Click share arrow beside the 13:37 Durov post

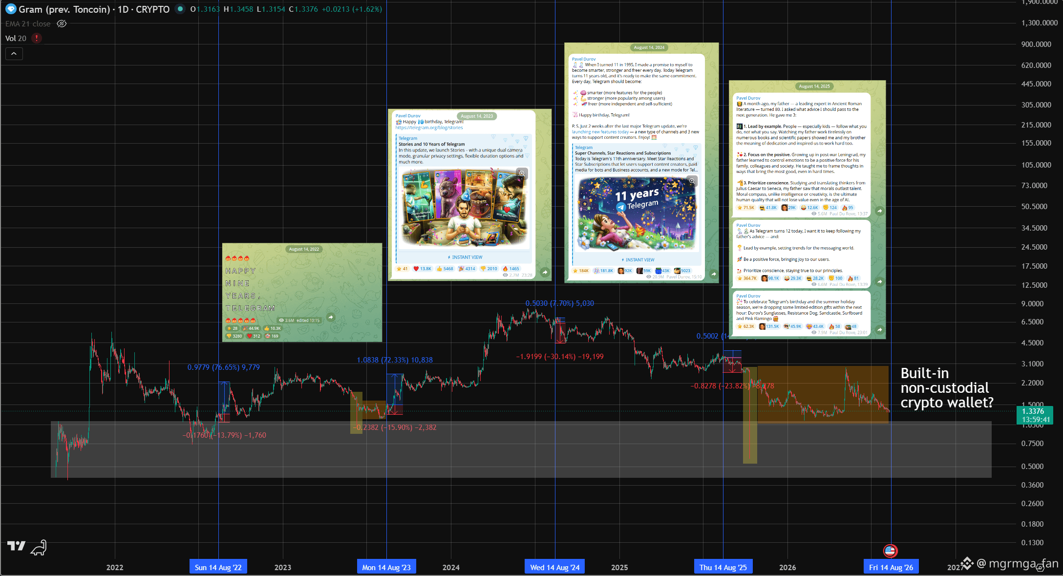879,211
